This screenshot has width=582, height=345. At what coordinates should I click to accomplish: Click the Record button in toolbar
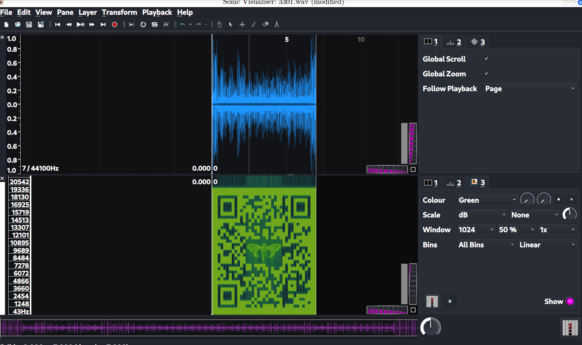[114, 25]
